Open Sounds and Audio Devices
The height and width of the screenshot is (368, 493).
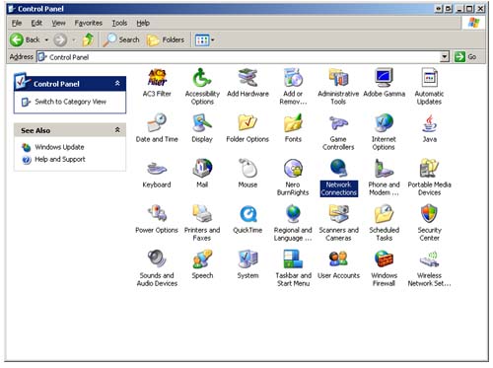pos(157,268)
